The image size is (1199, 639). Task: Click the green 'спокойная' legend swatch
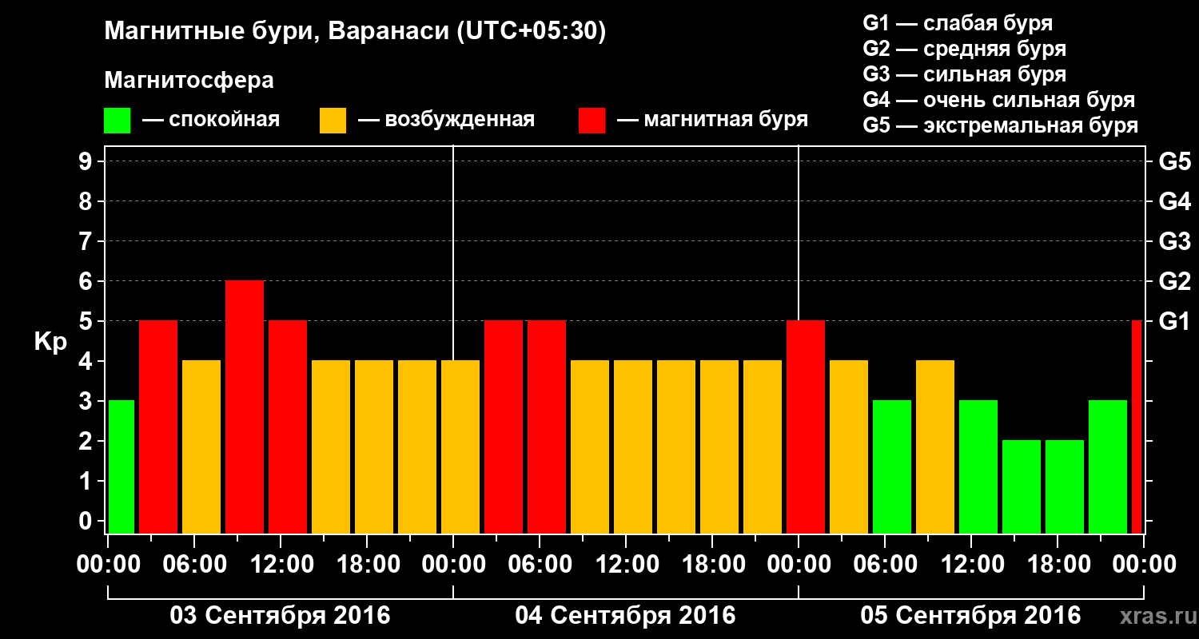coord(117,121)
